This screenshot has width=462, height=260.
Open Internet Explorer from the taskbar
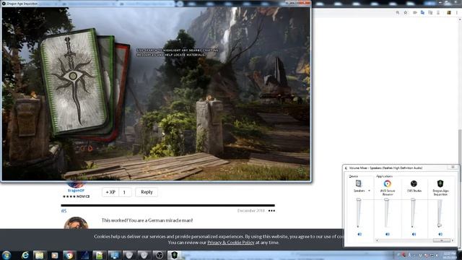tap(25, 255)
